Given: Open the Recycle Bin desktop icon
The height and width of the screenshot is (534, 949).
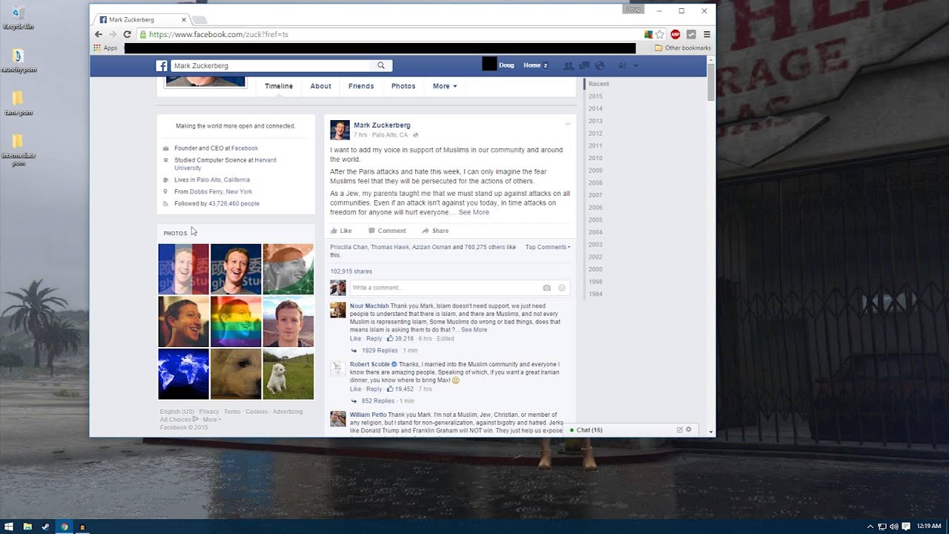Looking at the screenshot, I should [x=18, y=17].
